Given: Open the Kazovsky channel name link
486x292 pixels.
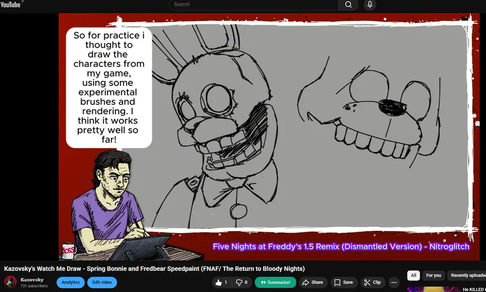Looking at the screenshot, I should [32, 280].
